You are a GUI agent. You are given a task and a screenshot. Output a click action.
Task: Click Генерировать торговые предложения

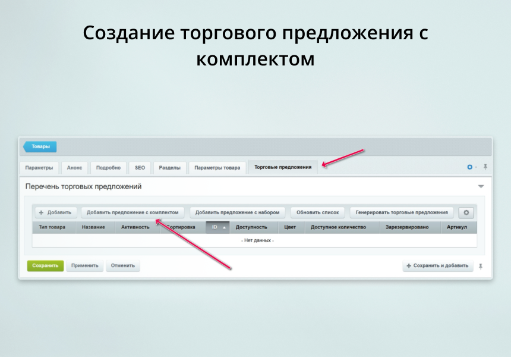[x=402, y=212]
